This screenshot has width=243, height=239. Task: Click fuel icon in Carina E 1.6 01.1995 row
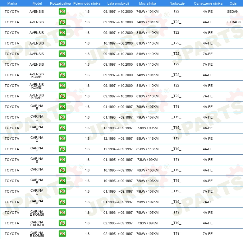[x=62, y=160]
